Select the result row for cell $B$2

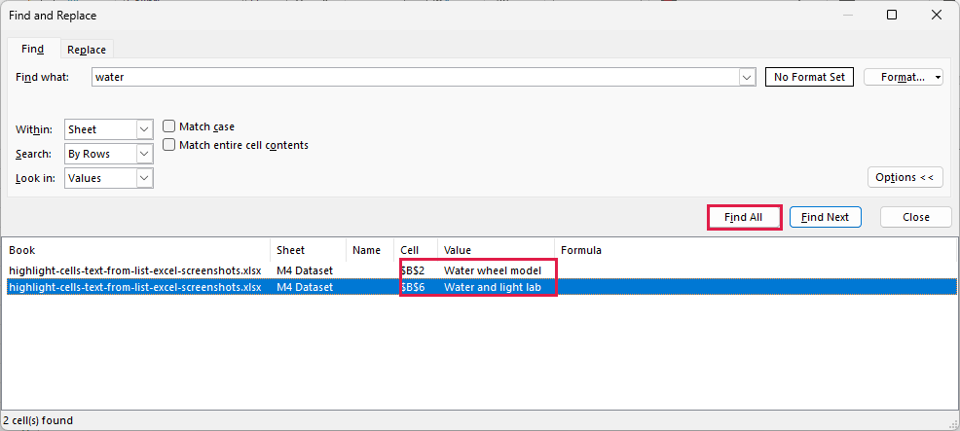(x=480, y=270)
